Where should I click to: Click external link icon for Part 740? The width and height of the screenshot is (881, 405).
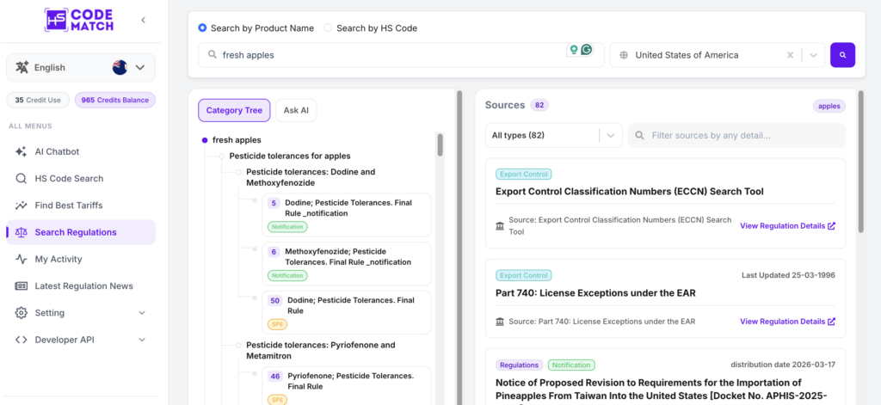point(832,322)
